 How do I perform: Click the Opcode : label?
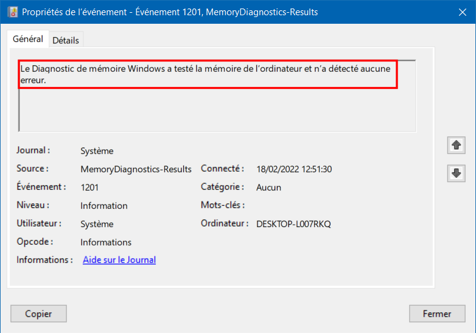[x=35, y=242]
